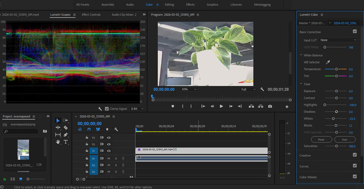Click the Mark In button

click(183, 106)
